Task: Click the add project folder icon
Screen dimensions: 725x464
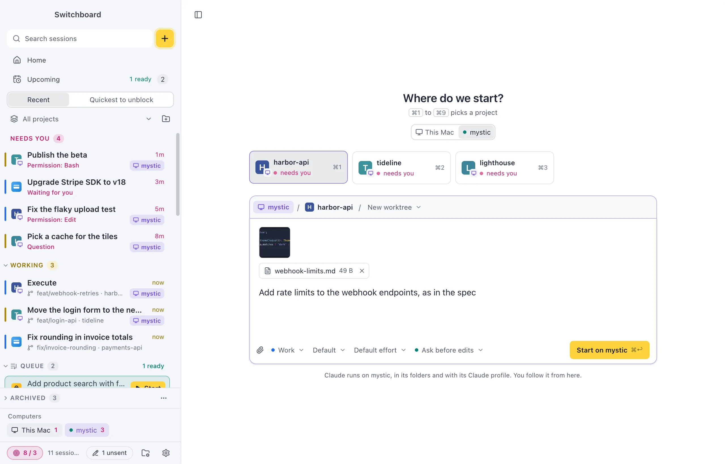Action: [166, 119]
